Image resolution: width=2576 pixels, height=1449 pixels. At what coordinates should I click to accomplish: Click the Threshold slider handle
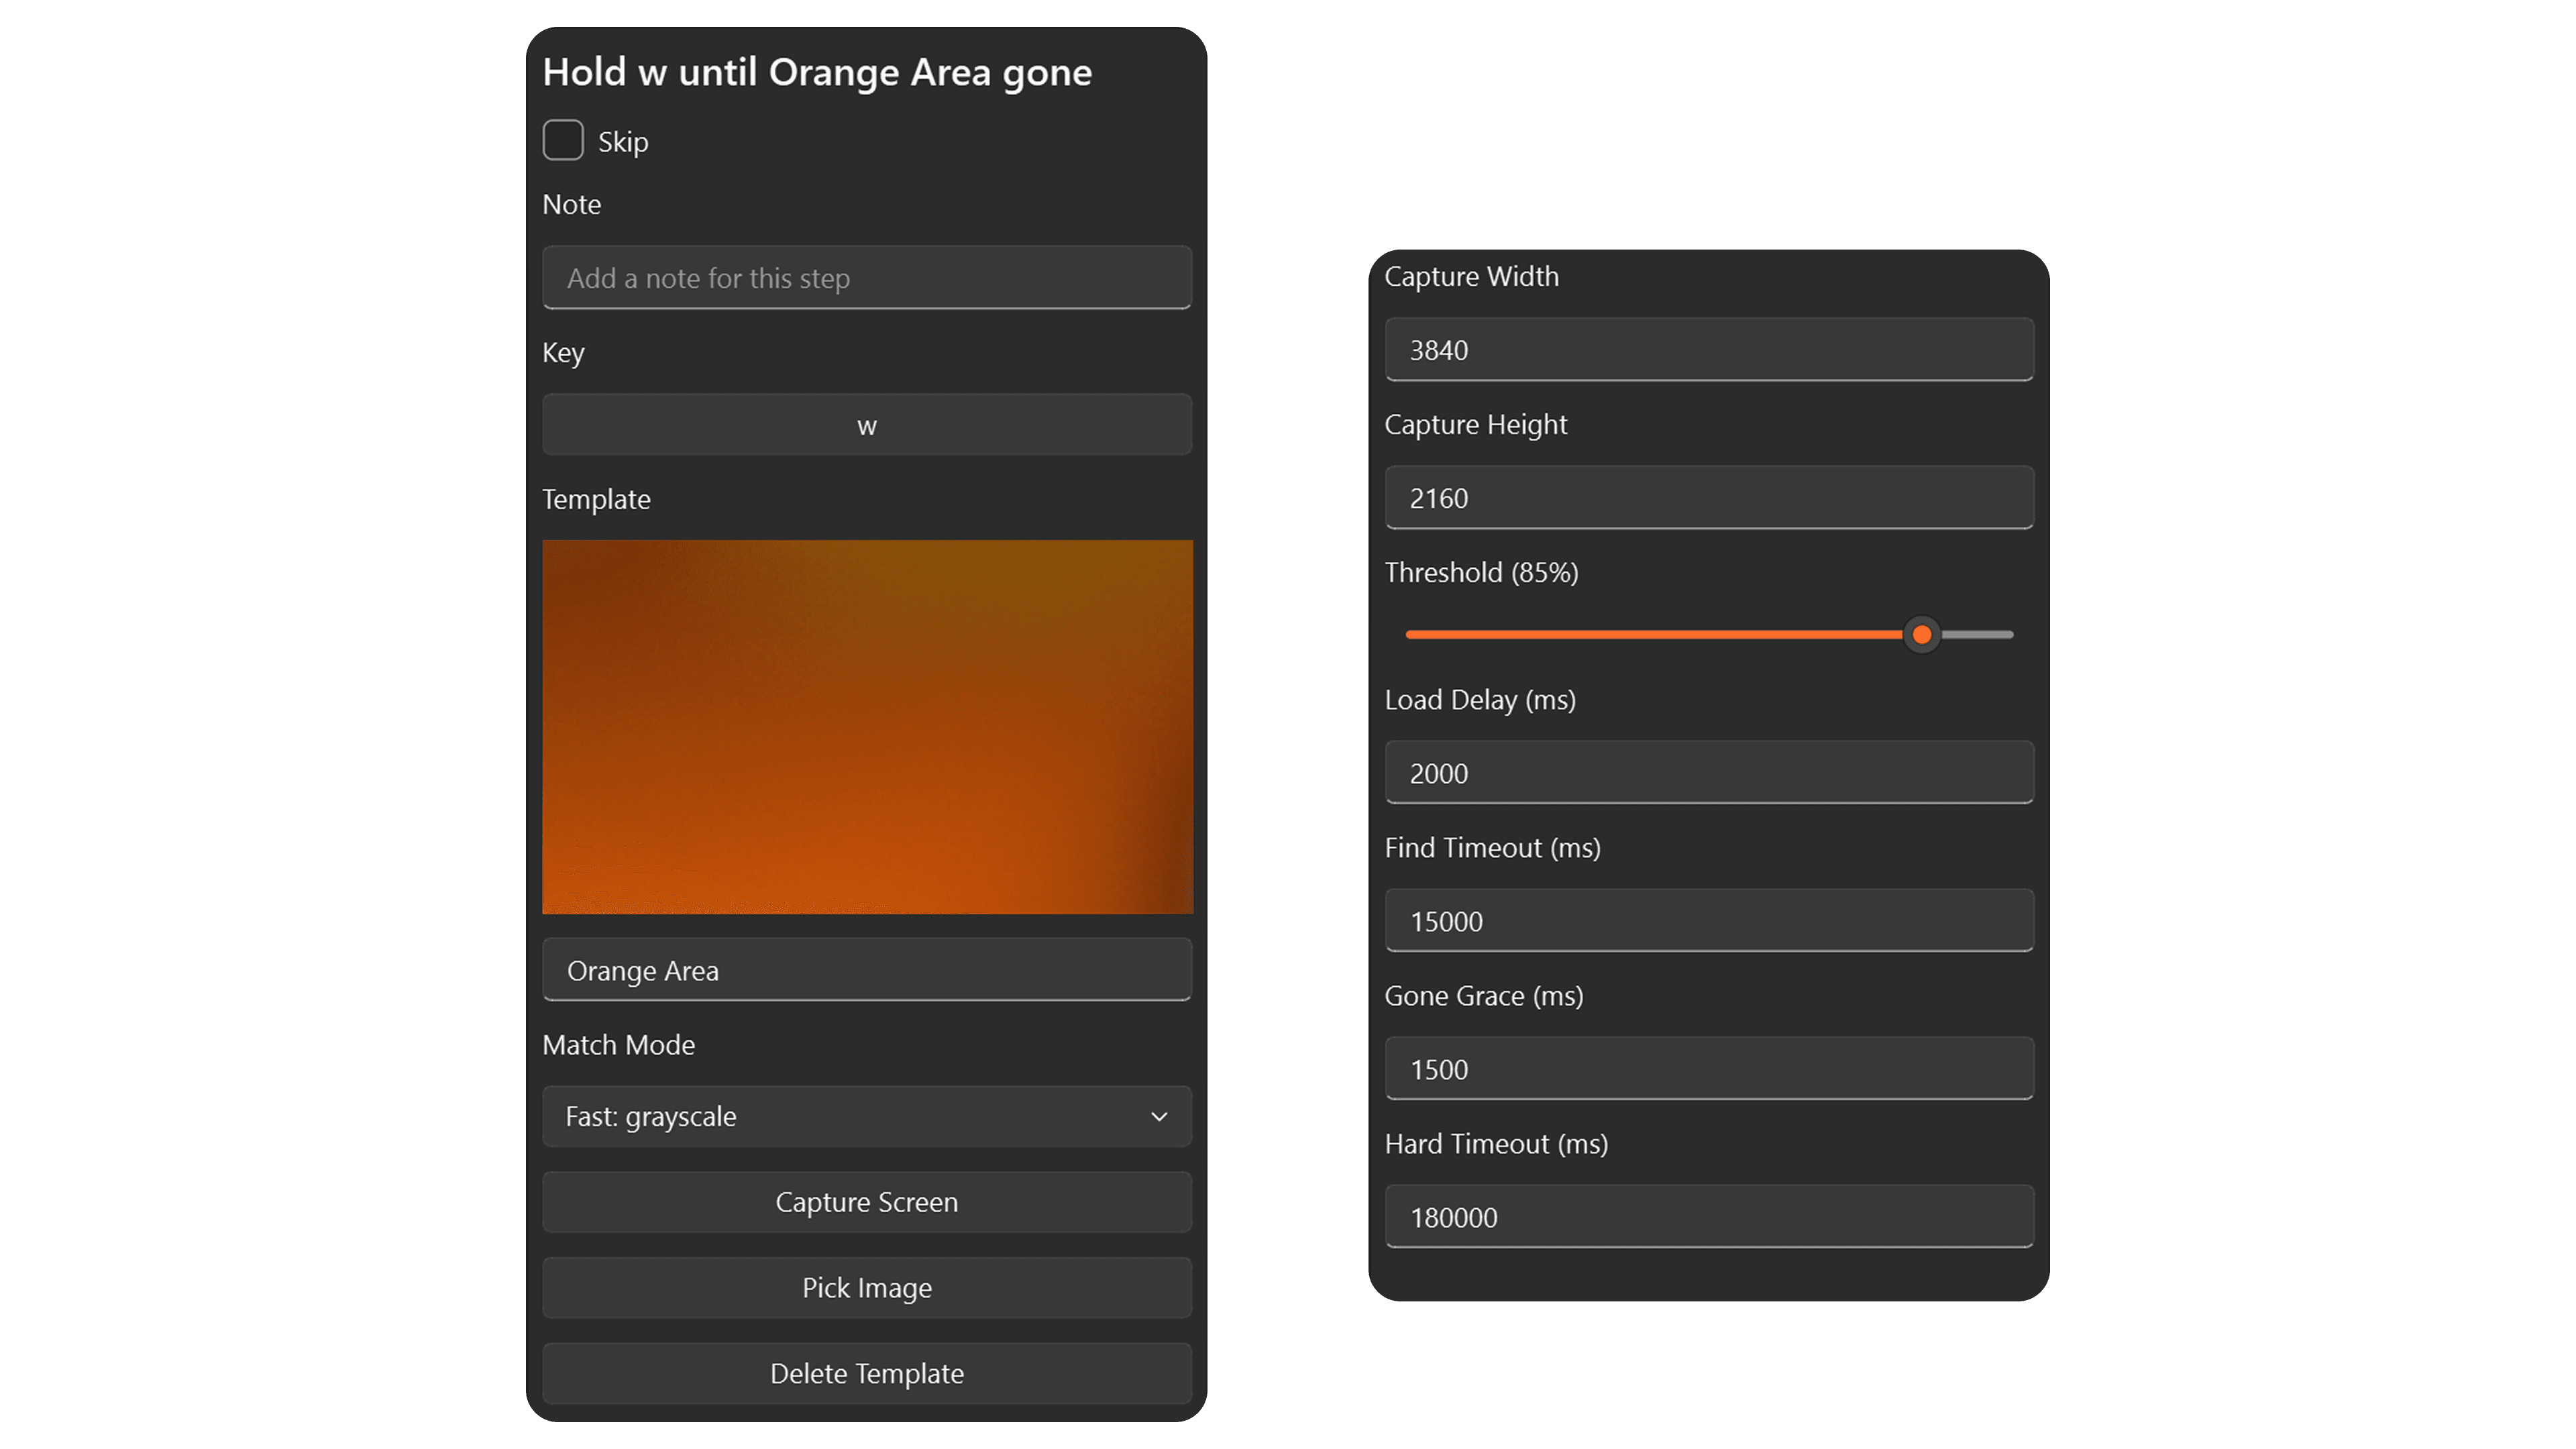pos(1922,634)
